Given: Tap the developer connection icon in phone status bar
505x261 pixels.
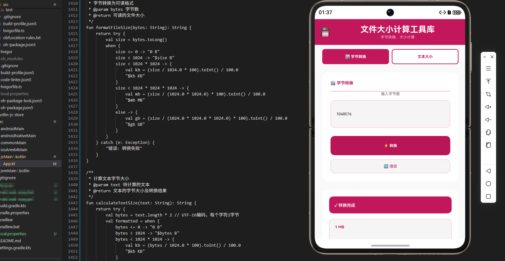Looking at the screenshot, I should point(442,12).
